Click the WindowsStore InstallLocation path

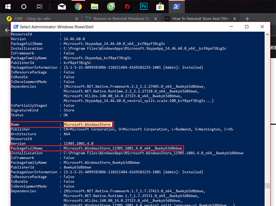coord(154,153)
